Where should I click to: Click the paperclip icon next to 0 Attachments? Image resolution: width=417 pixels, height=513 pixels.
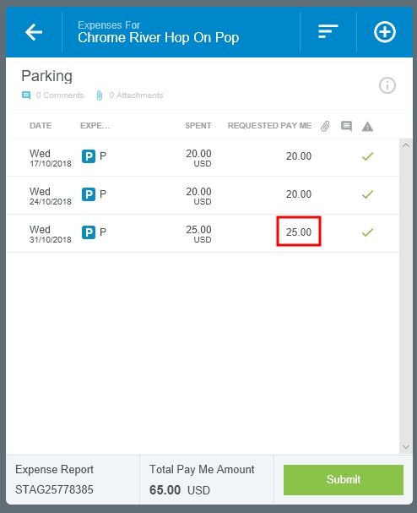coord(100,96)
